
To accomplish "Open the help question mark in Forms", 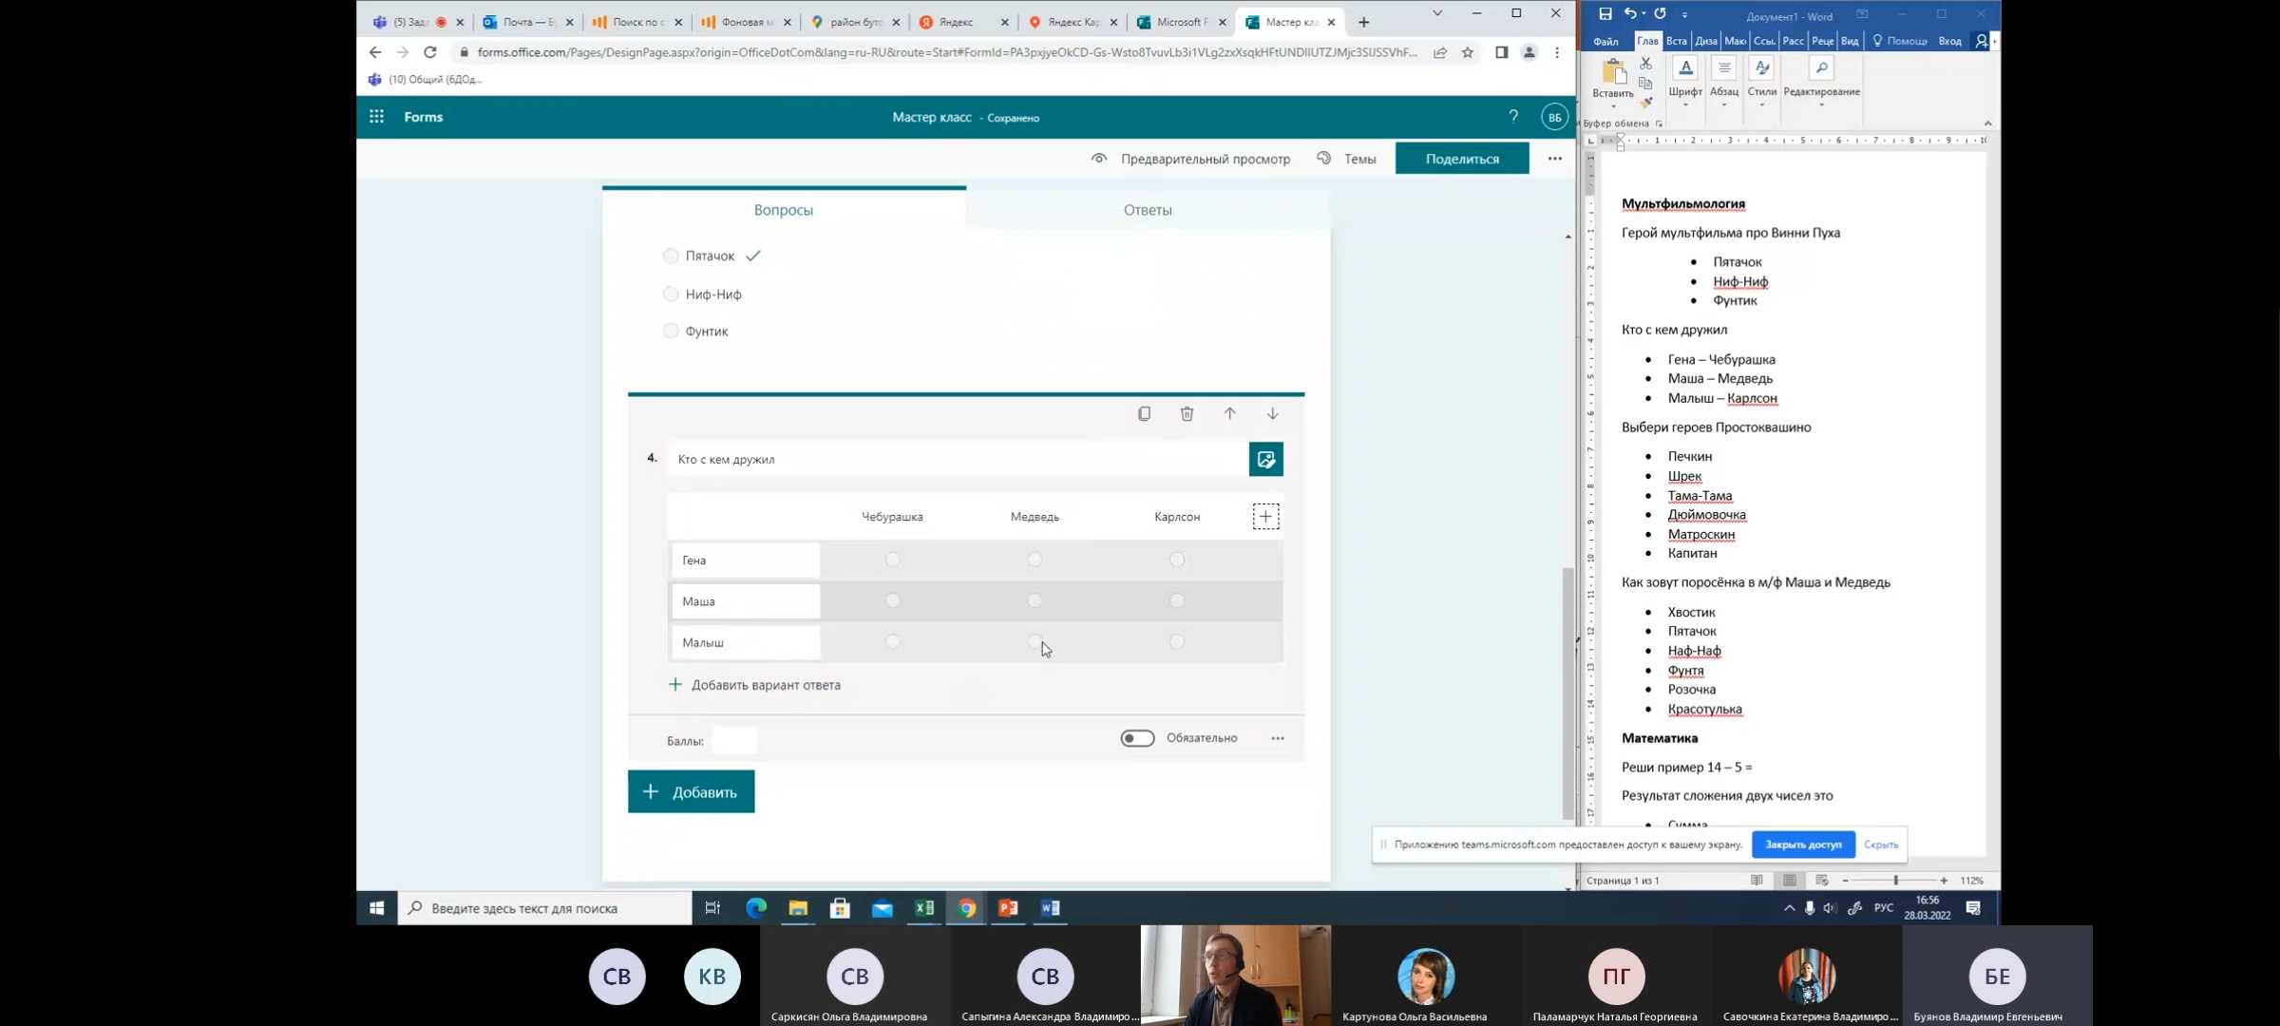I will [x=1513, y=116].
